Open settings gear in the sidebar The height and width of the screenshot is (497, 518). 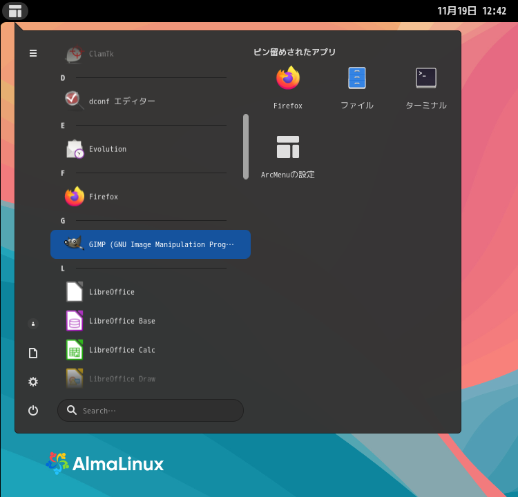click(33, 382)
